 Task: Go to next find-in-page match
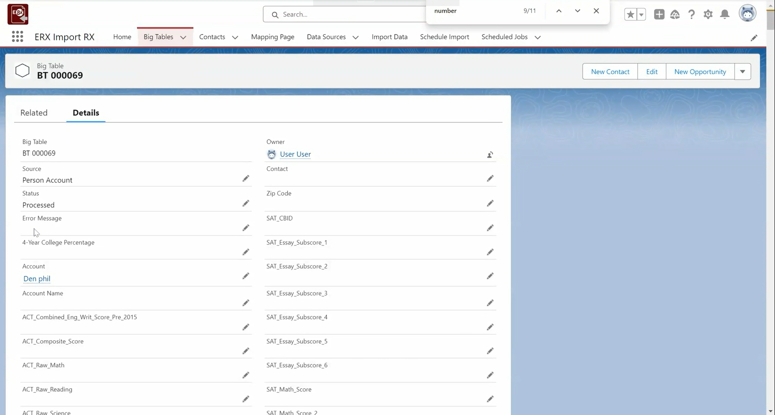tap(577, 11)
